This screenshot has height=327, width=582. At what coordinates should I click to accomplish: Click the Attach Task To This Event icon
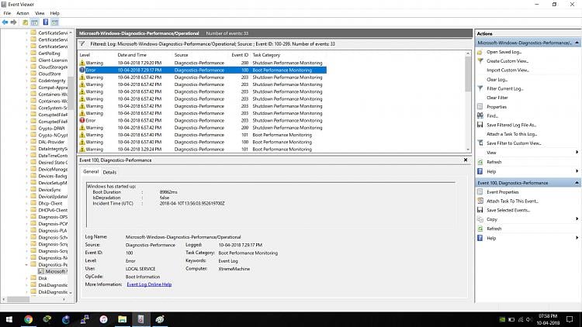(x=480, y=201)
